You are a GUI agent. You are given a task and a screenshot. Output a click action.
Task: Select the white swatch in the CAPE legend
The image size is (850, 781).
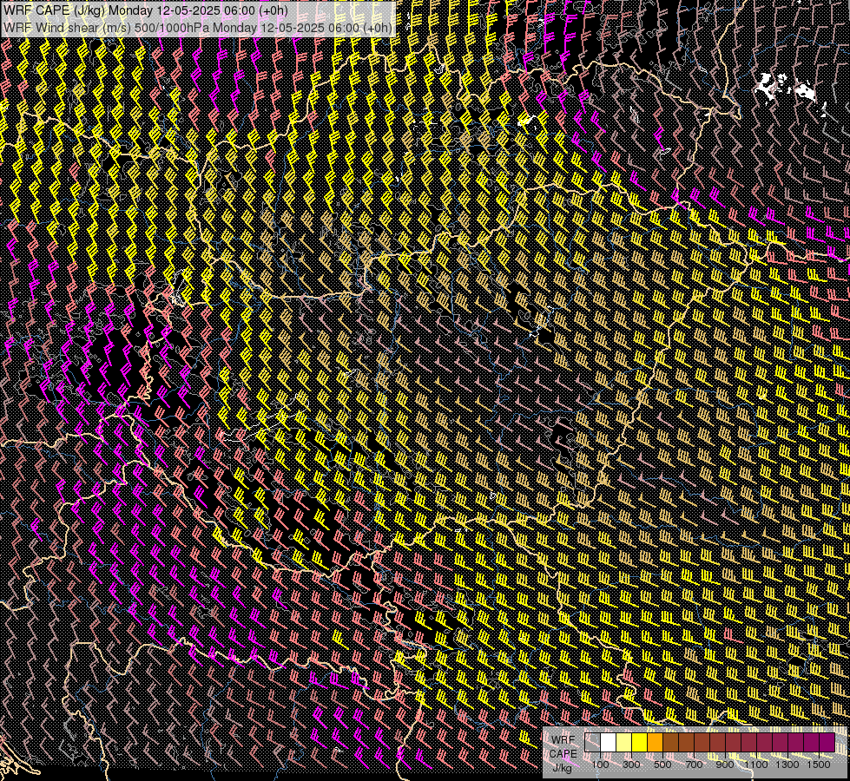pos(609,742)
